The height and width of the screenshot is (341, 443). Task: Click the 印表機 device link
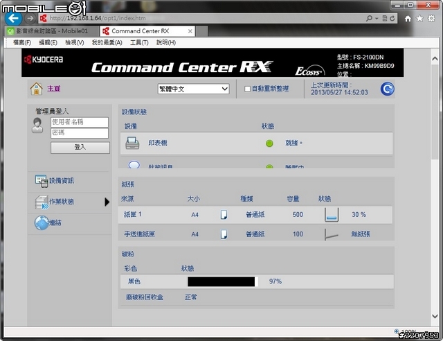pyautogui.click(x=158, y=143)
